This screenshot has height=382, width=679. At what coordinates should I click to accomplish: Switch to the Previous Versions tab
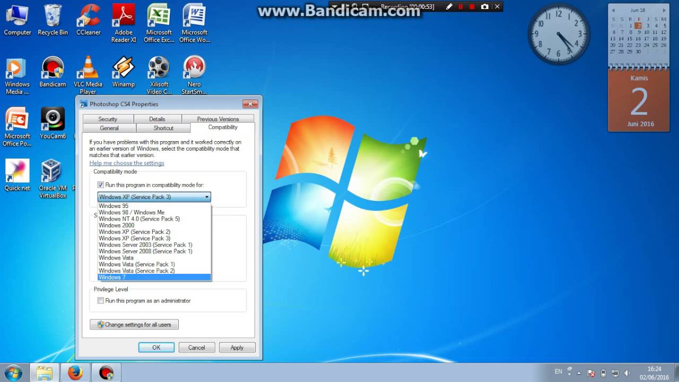point(218,119)
